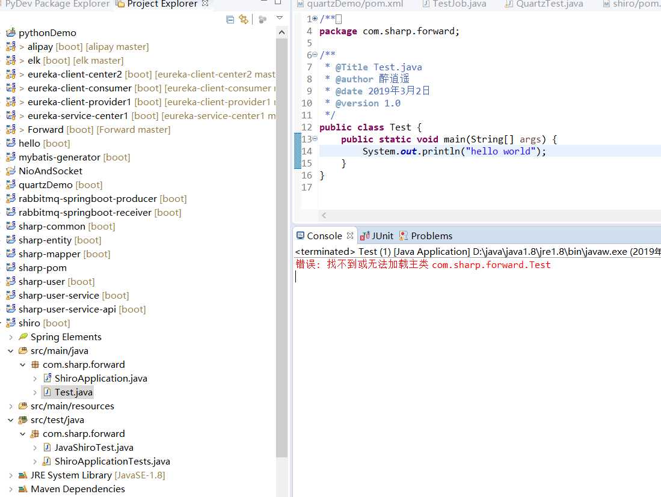Click the editor horizontal scroll left arrow
Screen dimensions: 661x497
pos(324,215)
